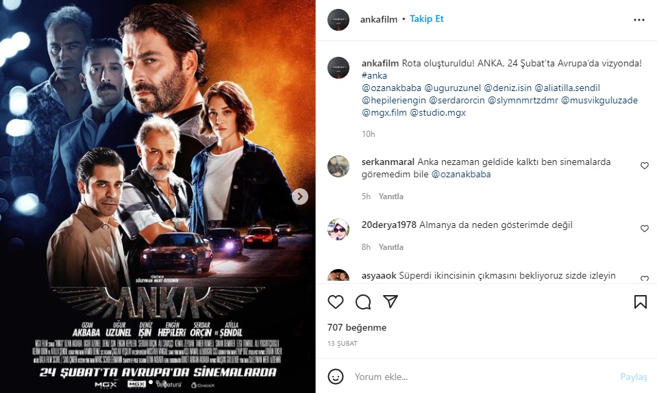Like asyaaok's comment
This screenshot has height=393, width=657.
(x=645, y=279)
